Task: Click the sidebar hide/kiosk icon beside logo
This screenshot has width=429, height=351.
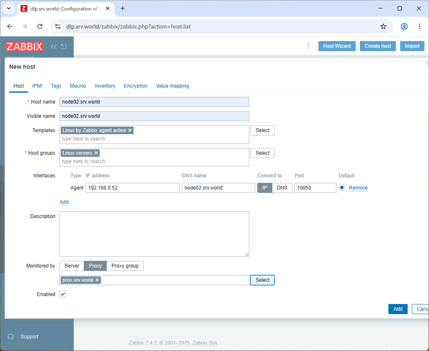Action: (64, 47)
